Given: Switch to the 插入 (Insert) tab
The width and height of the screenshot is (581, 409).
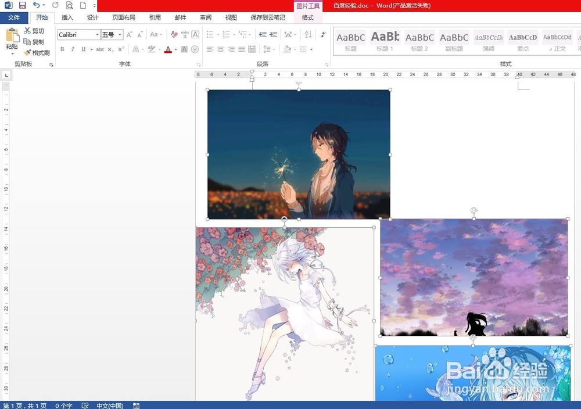Looking at the screenshot, I should point(67,17).
